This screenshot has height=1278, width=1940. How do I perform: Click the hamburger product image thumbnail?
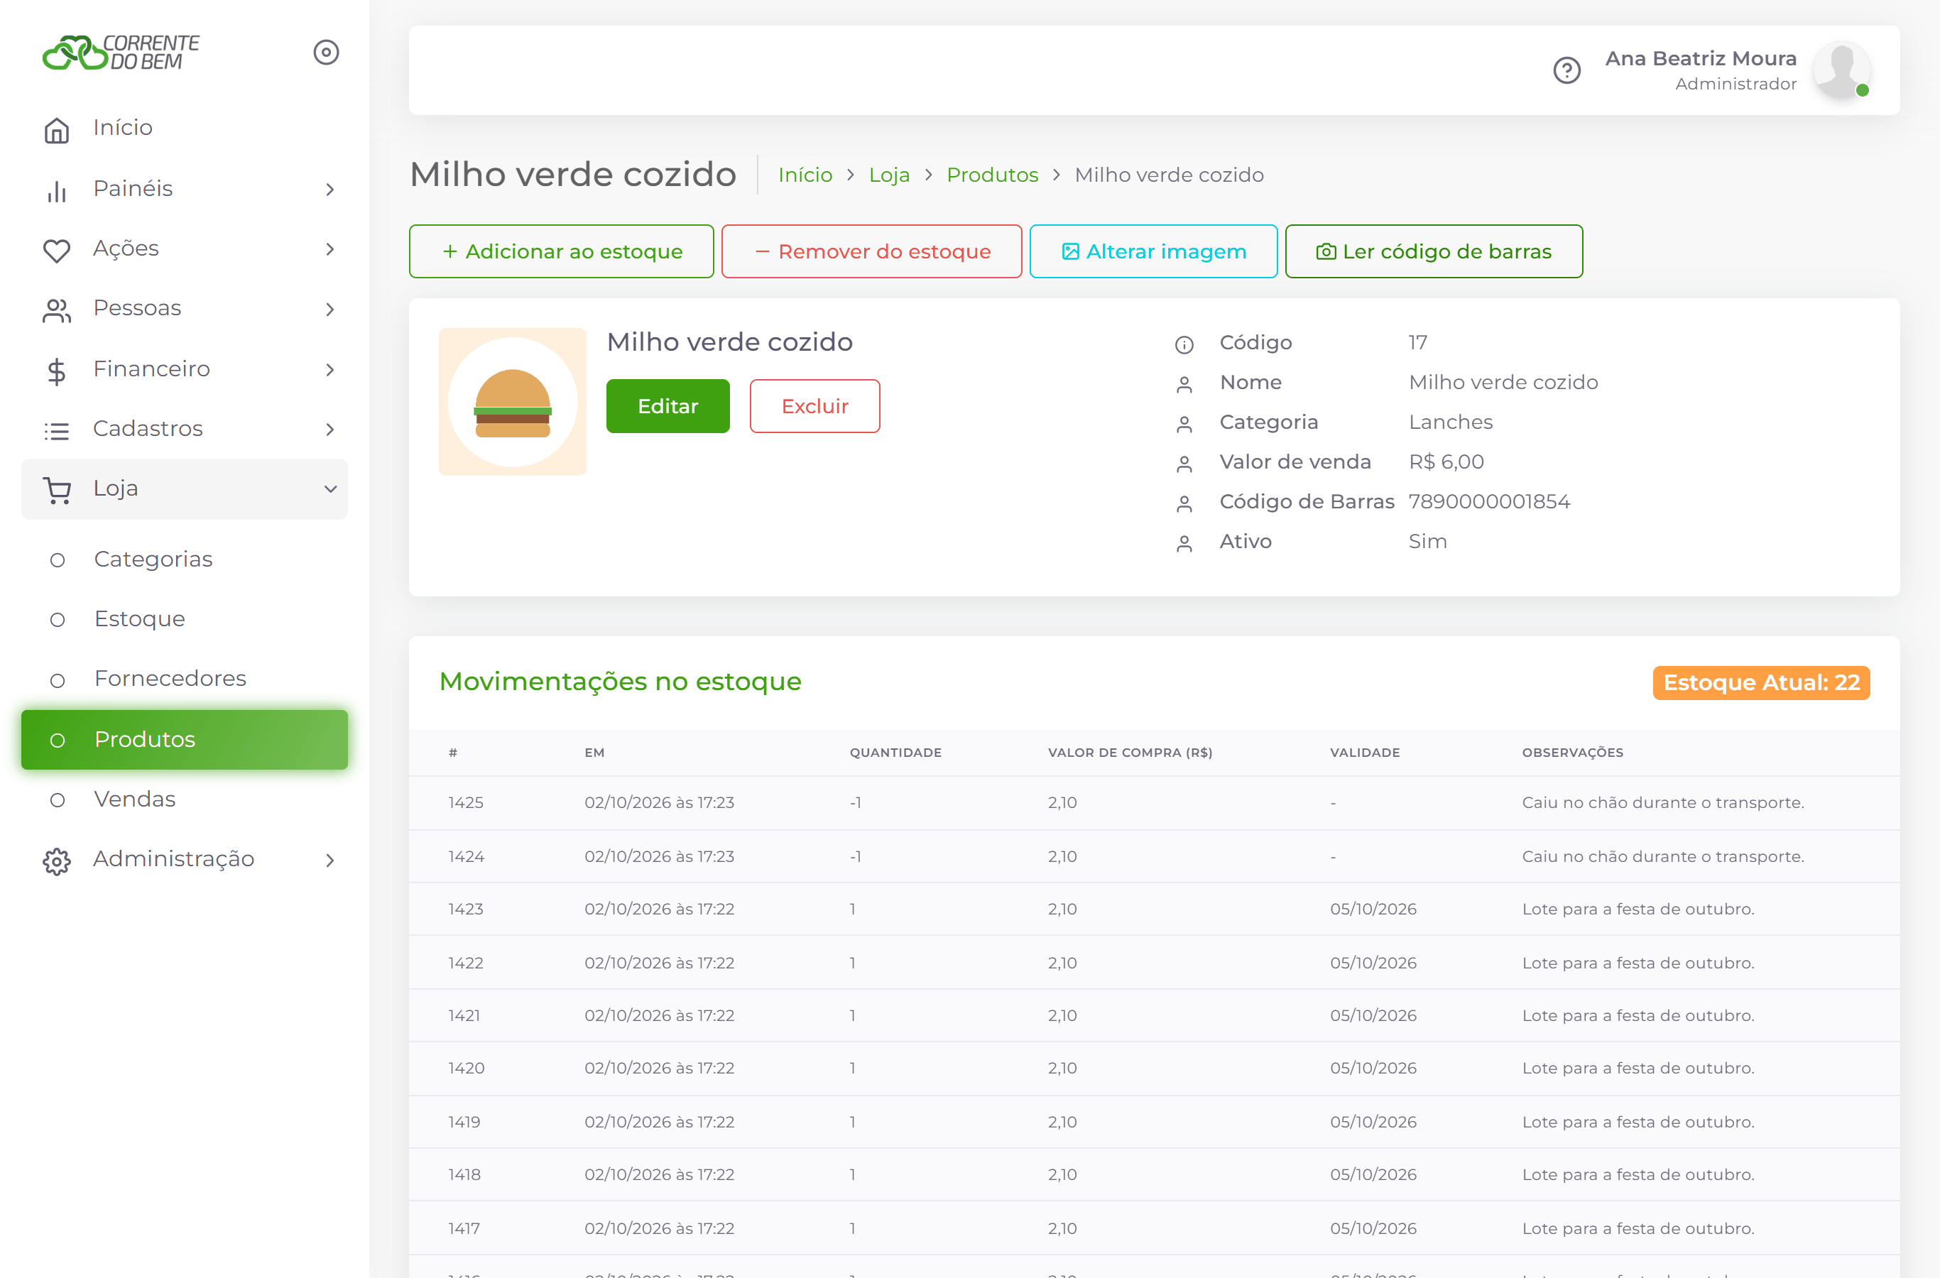pyautogui.click(x=512, y=402)
